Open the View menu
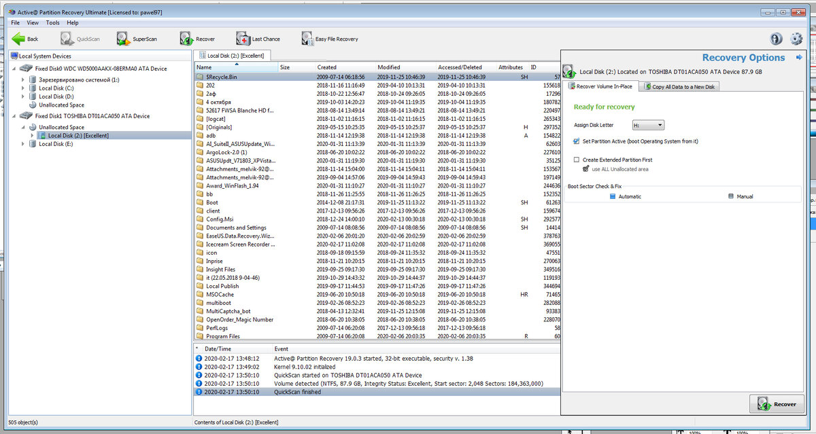 click(33, 22)
